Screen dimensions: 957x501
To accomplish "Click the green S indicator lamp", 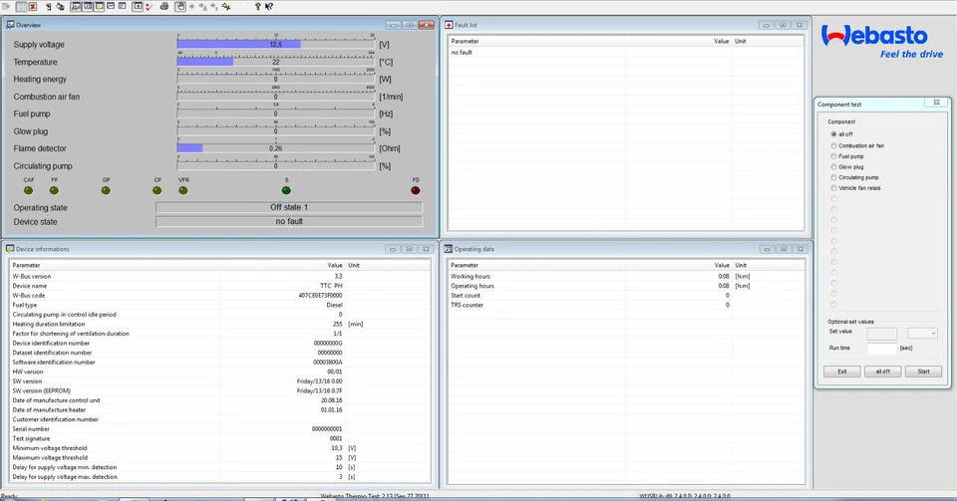I will coord(286,191).
